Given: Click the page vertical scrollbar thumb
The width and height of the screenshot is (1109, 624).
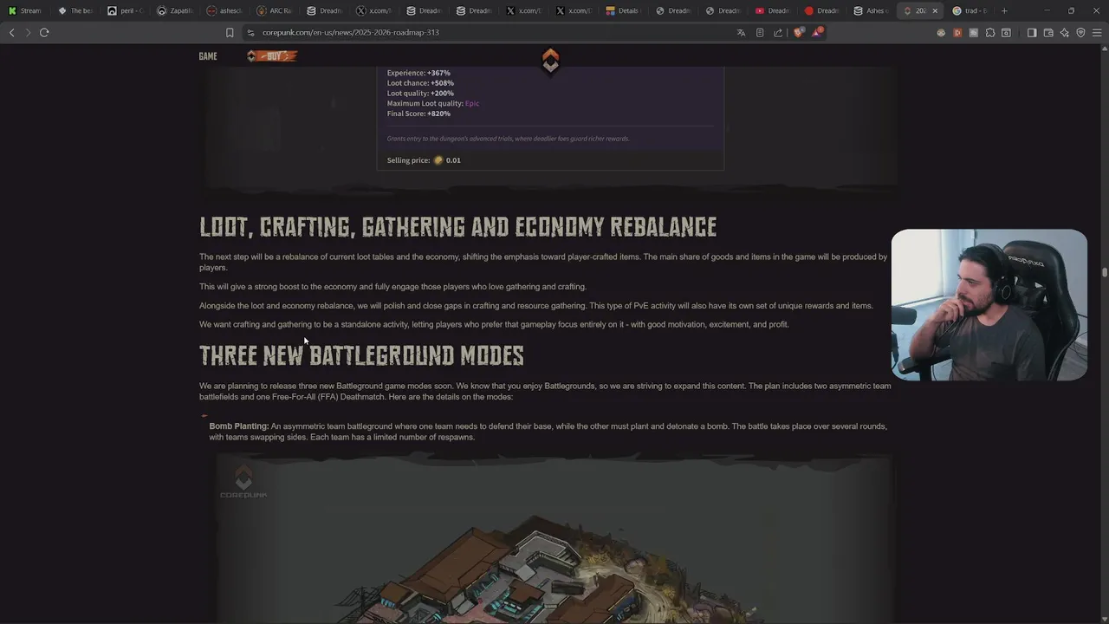Looking at the screenshot, I should [1105, 272].
